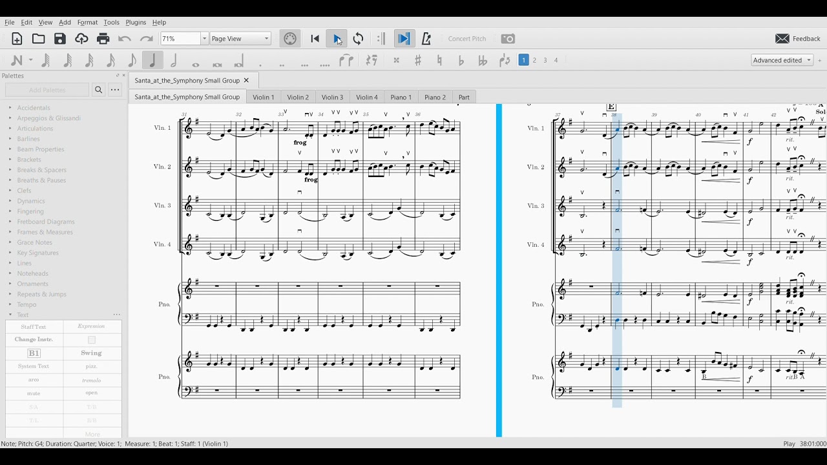Screen dimensions: 827x465
Task: Rewind playback to the start
Action: pyautogui.click(x=315, y=39)
